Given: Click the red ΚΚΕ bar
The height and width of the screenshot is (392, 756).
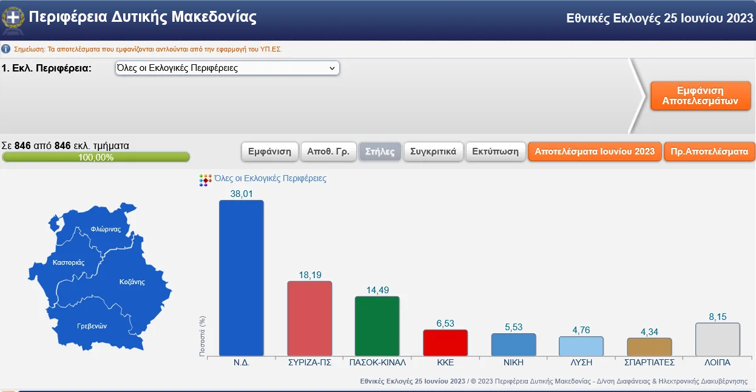Looking at the screenshot, I should point(445,343).
